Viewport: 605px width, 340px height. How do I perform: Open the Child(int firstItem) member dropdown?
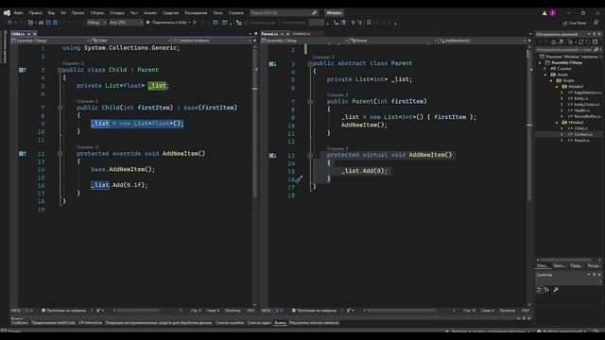(212, 41)
